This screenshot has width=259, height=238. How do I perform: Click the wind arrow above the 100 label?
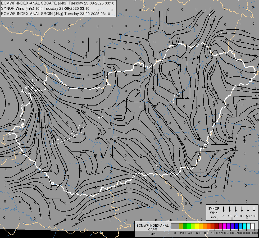tap(254, 209)
